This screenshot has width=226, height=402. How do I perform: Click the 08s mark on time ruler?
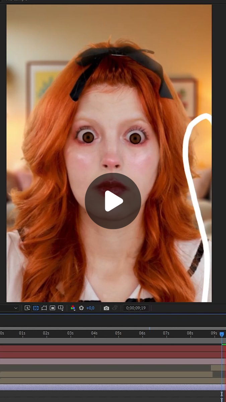point(190,333)
